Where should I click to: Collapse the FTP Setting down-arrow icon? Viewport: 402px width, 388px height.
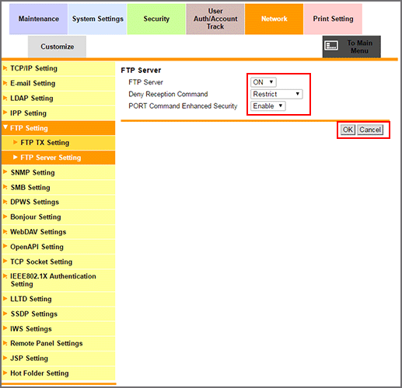coord(5,127)
